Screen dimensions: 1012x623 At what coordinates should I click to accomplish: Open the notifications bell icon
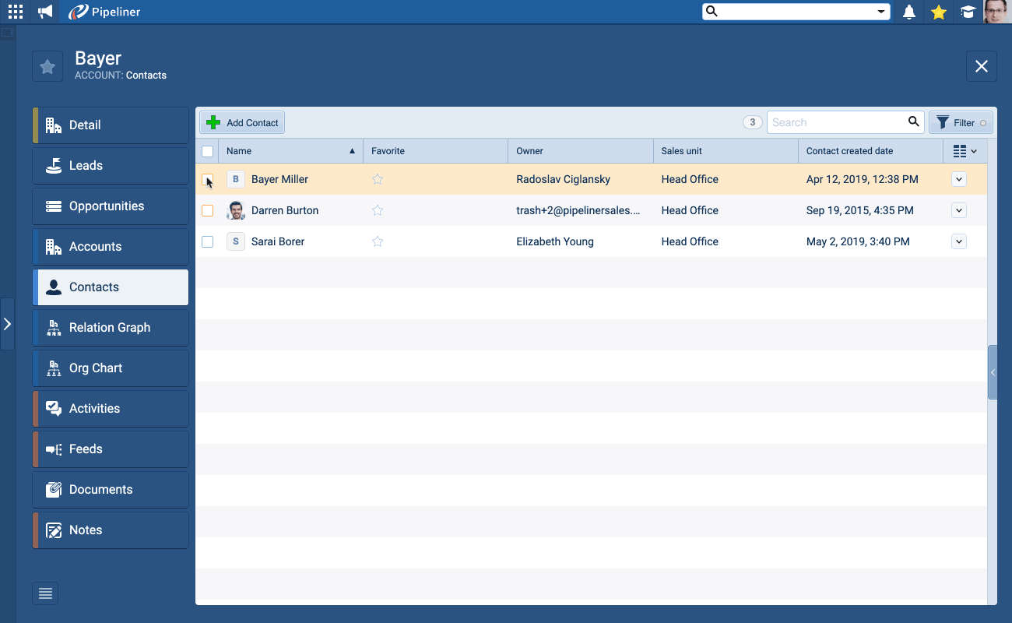point(908,12)
